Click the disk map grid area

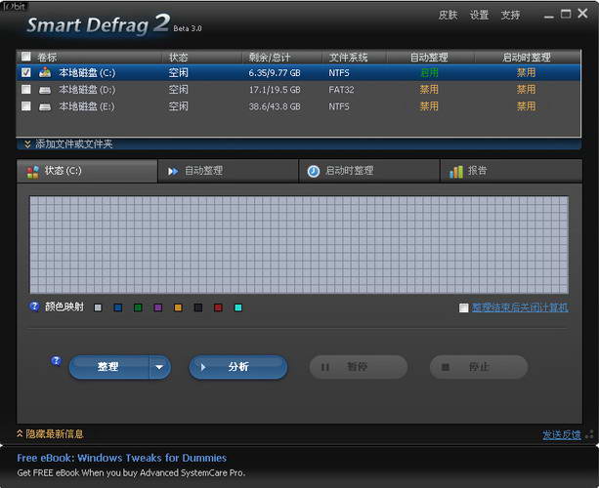[299, 245]
